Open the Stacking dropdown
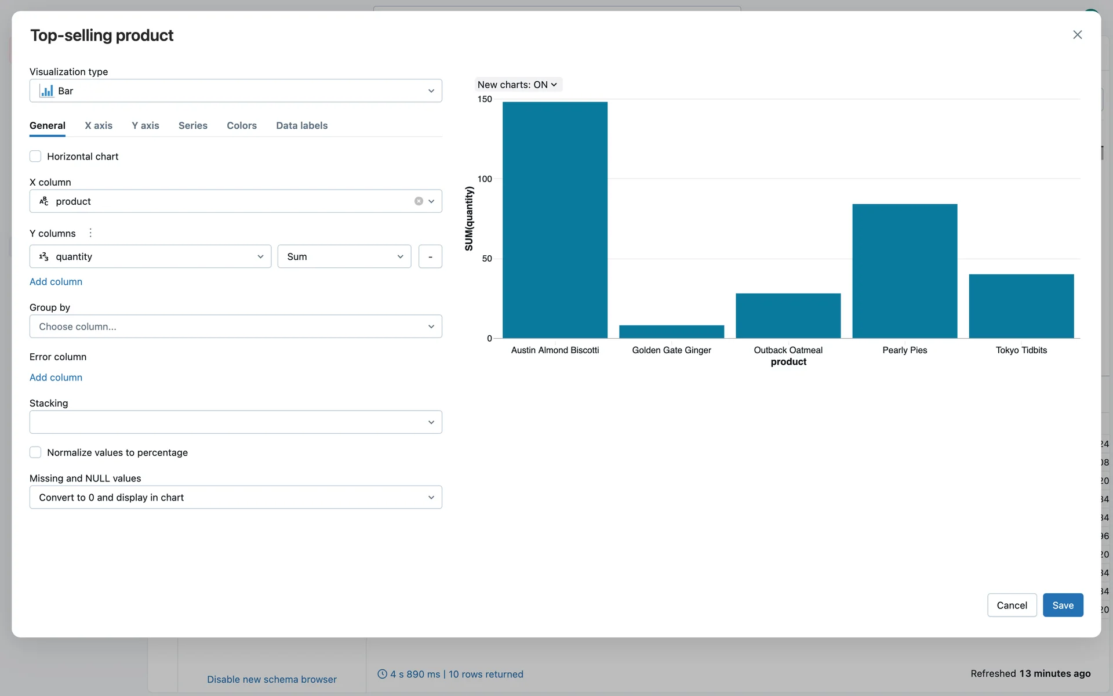Image resolution: width=1113 pixels, height=696 pixels. click(235, 422)
